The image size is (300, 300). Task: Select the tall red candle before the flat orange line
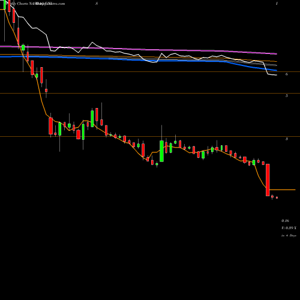coord(268,180)
